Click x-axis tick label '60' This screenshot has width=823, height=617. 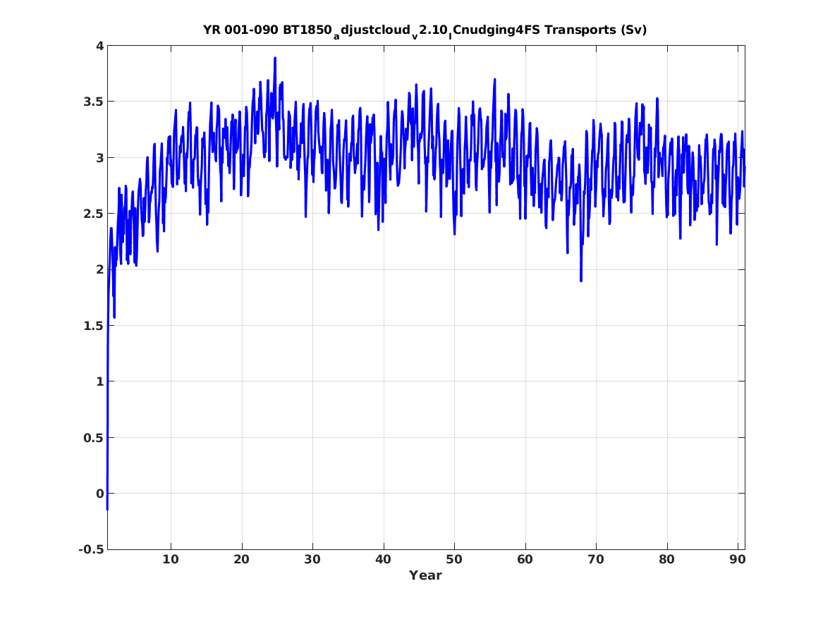(x=525, y=559)
